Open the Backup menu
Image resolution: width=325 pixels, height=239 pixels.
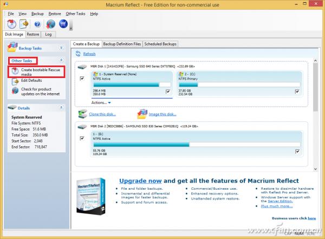coord(37,14)
